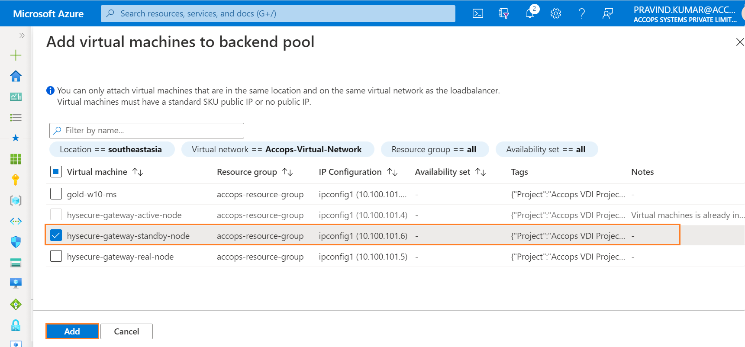Open Load balancers green diamond icon
Screen dimensions: 745x347
(16, 304)
